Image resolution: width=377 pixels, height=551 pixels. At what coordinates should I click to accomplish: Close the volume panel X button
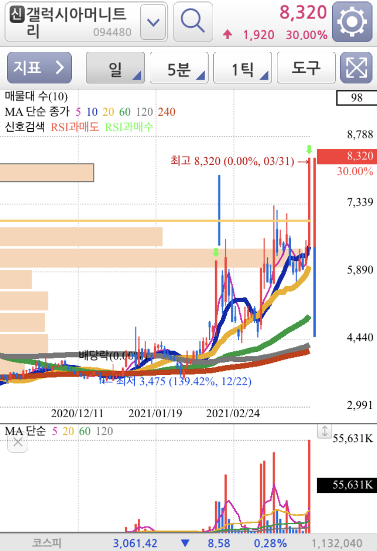click(18, 442)
